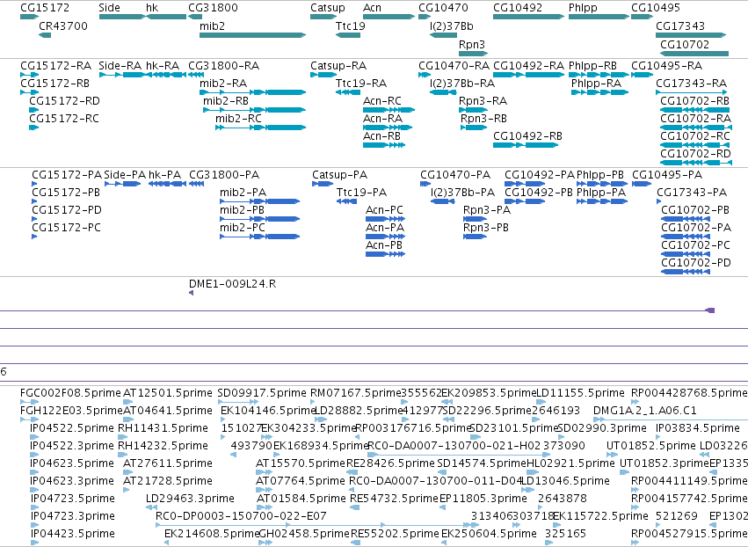Select transcript mib2-RB
Screen dimensions: 748x547
pyautogui.click(x=226, y=101)
